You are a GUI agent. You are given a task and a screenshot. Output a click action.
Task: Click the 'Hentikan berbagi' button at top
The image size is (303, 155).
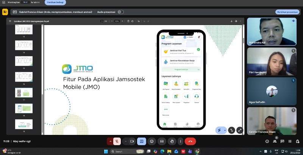point(55,2)
